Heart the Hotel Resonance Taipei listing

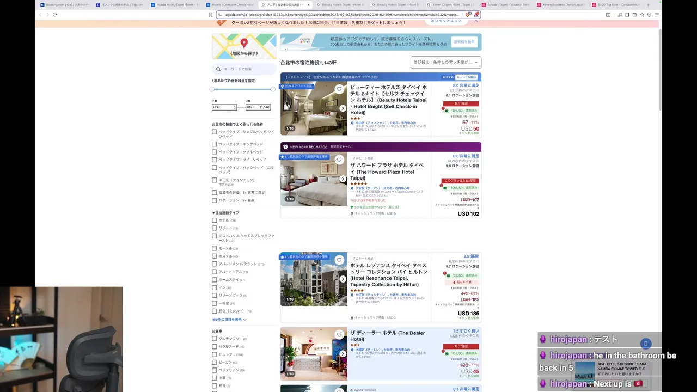pos(339,260)
